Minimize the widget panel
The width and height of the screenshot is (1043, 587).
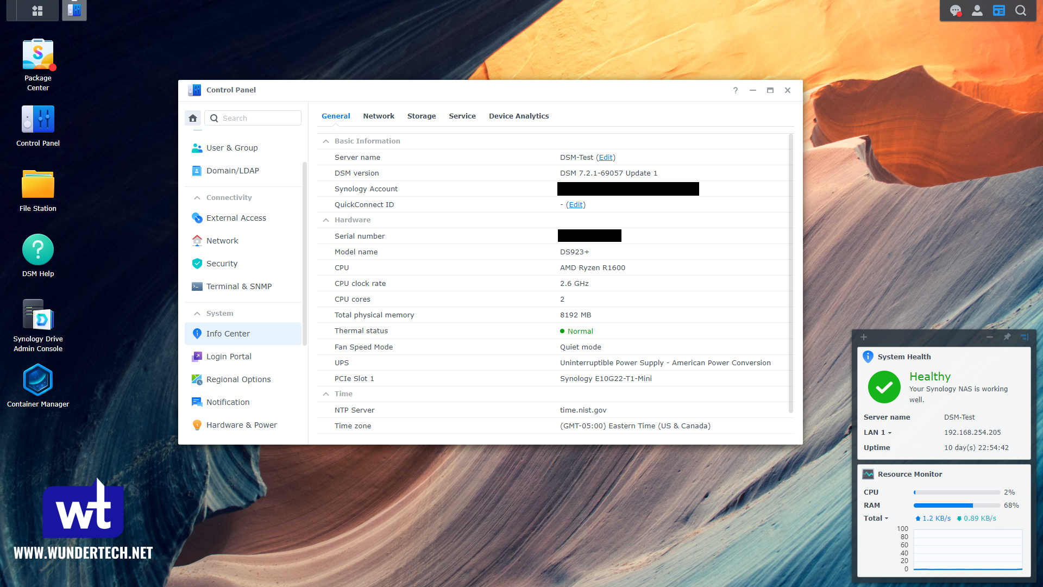click(x=990, y=337)
